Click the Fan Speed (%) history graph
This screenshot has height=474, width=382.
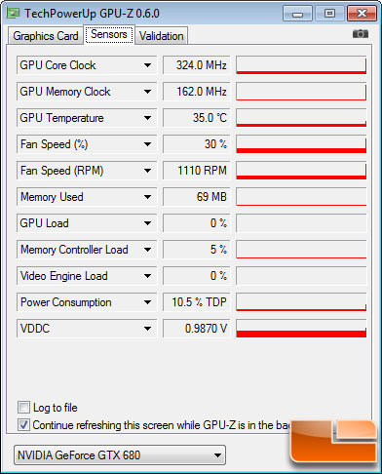pyautogui.click(x=301, y=144)
